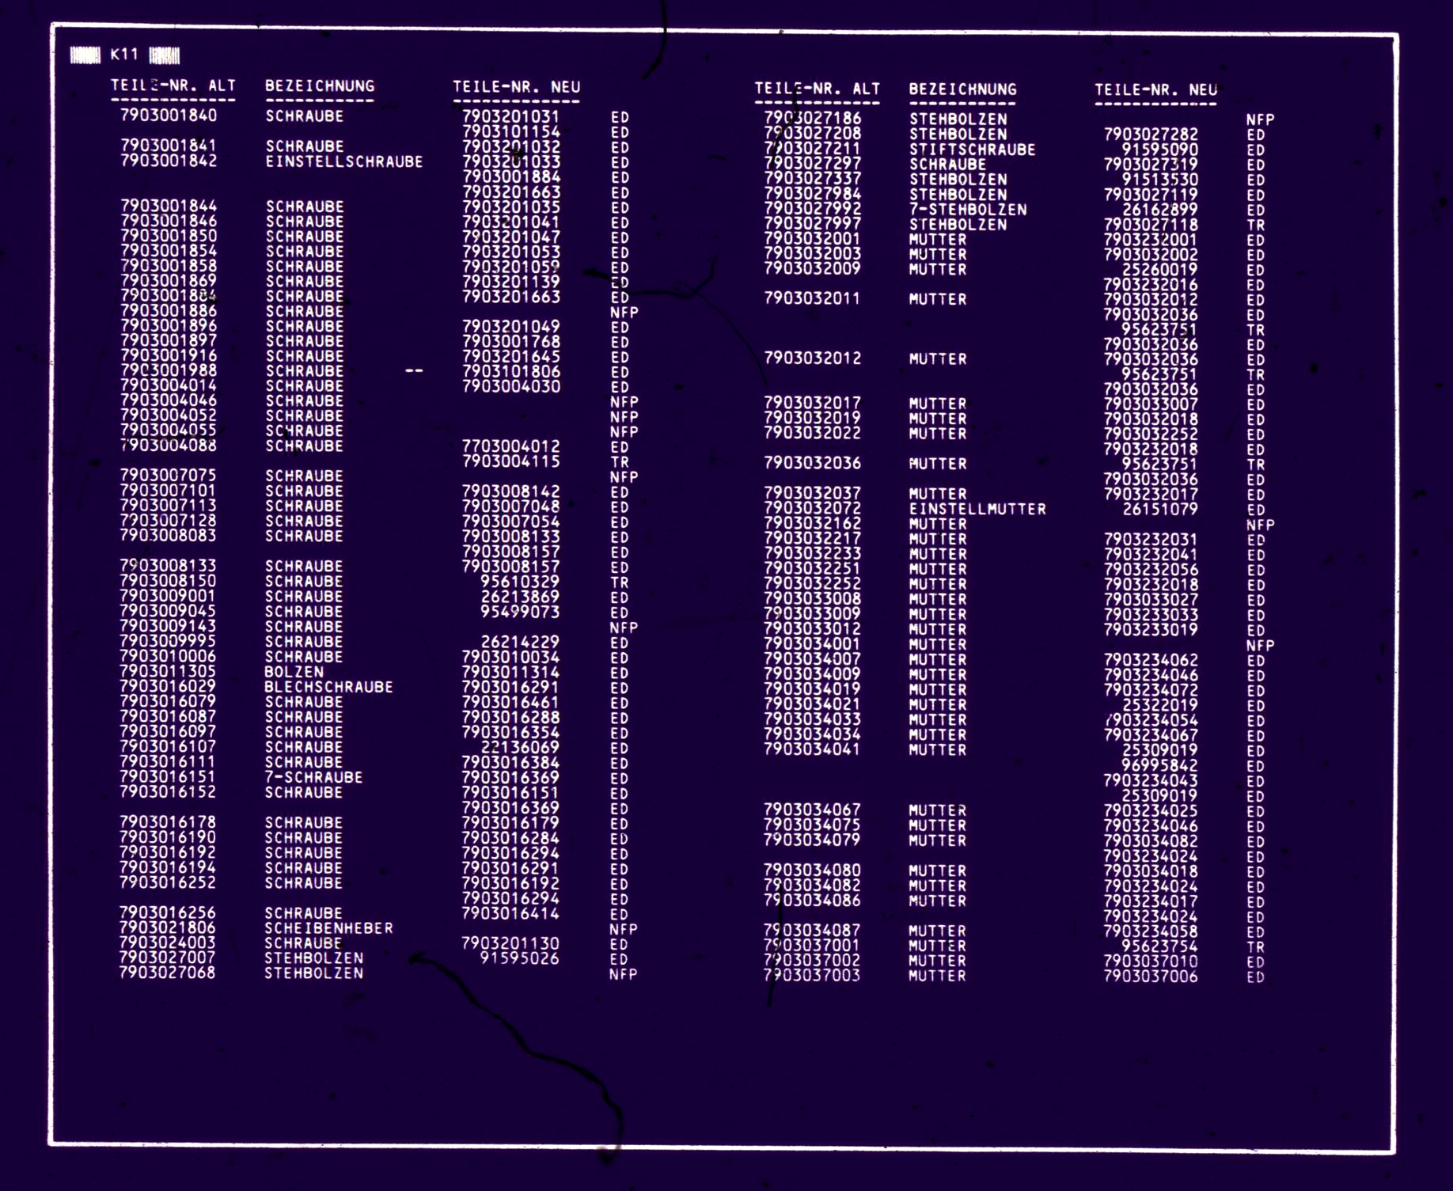Select the right TEILE-NR. NEU column header
Screen dimensions: 1453x1191
point(1155,90)
